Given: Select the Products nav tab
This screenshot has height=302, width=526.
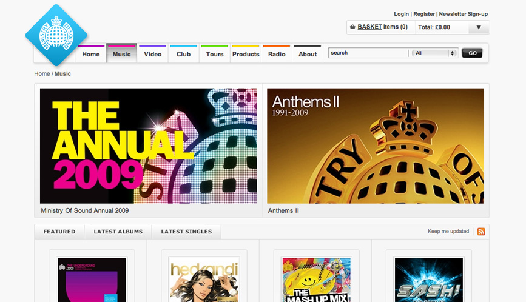Looking at the screenshot, I should 246,54.
